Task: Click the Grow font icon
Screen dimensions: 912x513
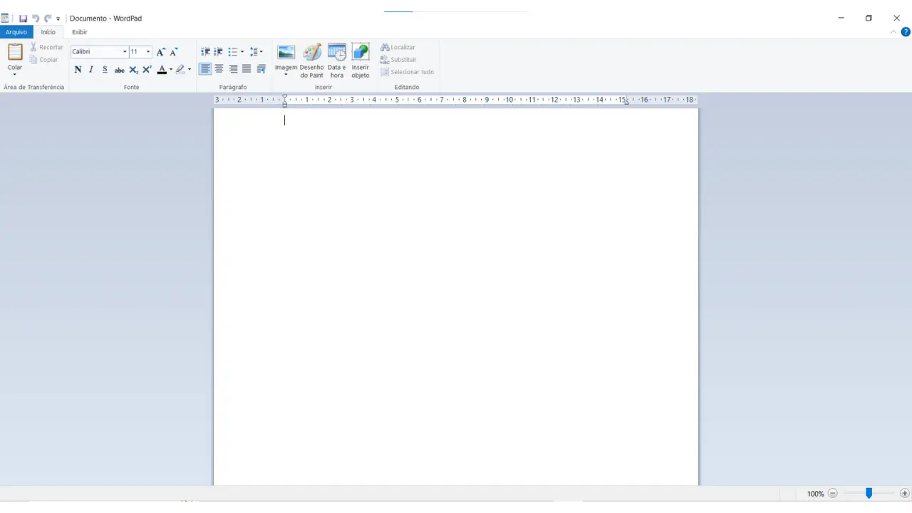Action: tap(160, 52)
